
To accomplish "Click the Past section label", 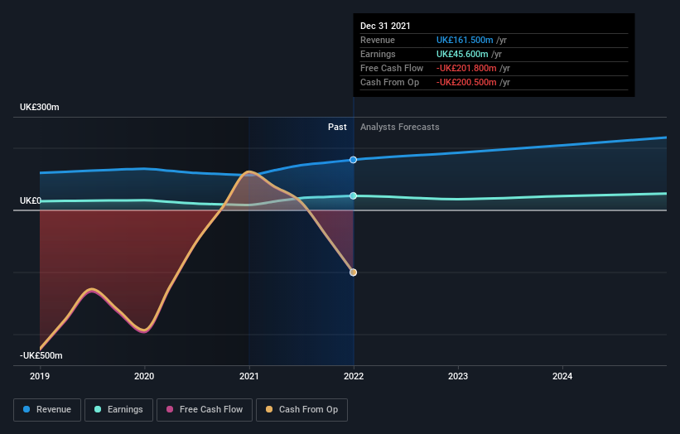I will pos(337,127).
